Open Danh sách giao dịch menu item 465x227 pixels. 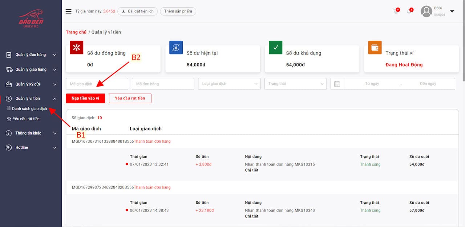pos(29,109)
